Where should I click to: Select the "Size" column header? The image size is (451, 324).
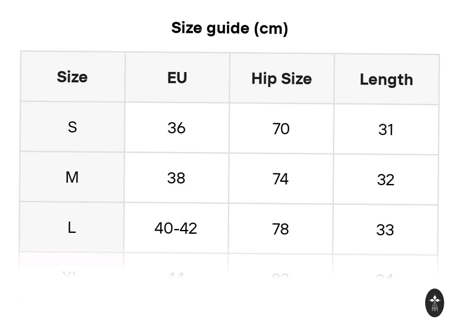pyautogui.click(x=72, y=77)
